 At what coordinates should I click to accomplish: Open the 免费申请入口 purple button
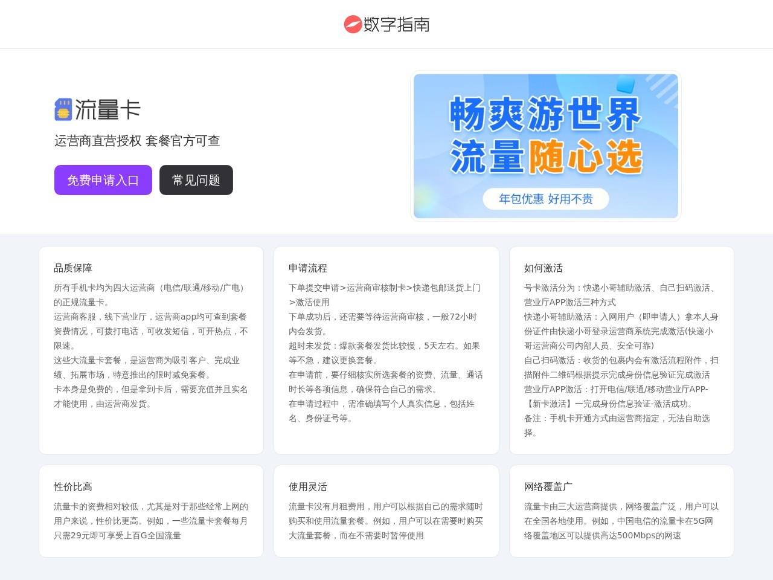click(103, 179)
